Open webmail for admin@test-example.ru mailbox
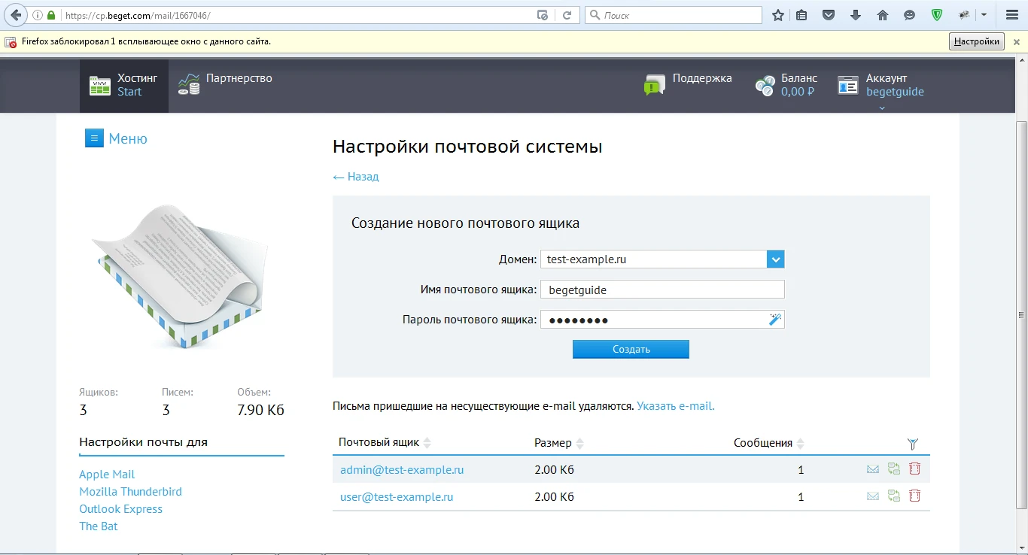The height and width of the screenshot is (555, 1028). tap(872, 469)
